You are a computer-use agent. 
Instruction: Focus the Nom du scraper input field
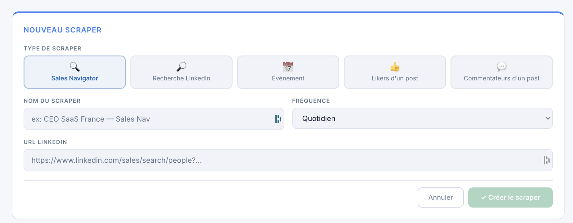pos(154,119)
